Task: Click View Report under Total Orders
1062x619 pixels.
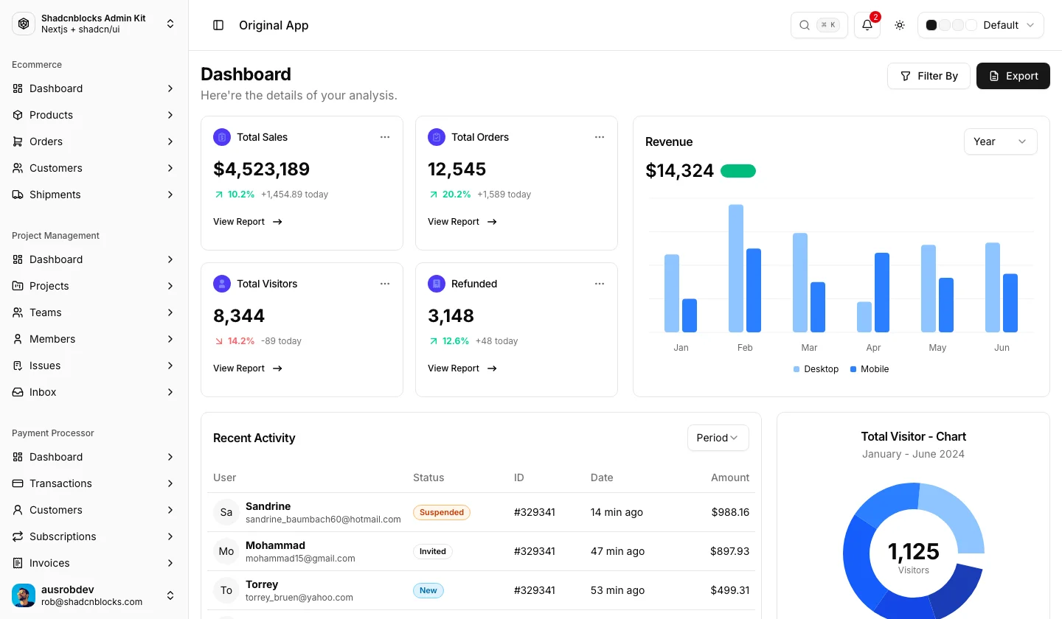Action: (462, 222)
